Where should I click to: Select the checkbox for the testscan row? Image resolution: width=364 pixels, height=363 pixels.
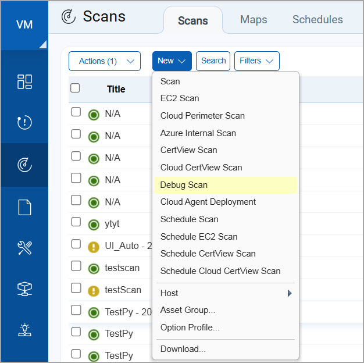tap(76, 266)
